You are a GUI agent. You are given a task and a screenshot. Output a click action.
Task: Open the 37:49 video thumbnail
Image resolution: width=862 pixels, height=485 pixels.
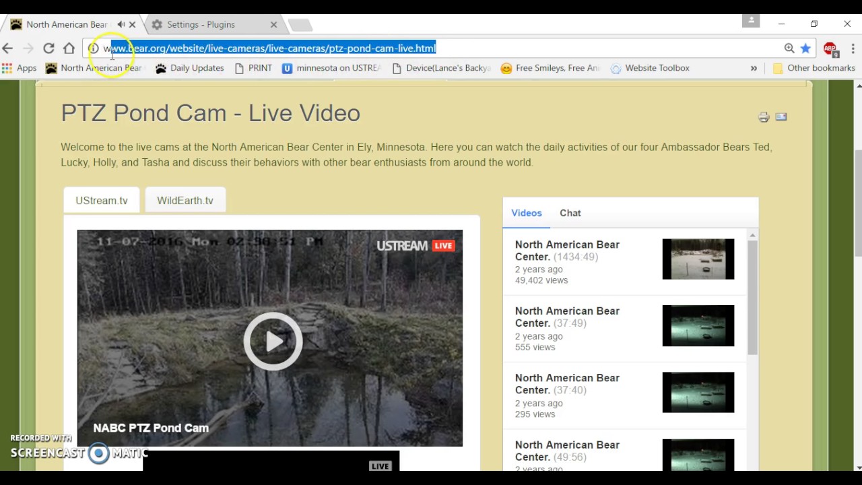[698, 326]
